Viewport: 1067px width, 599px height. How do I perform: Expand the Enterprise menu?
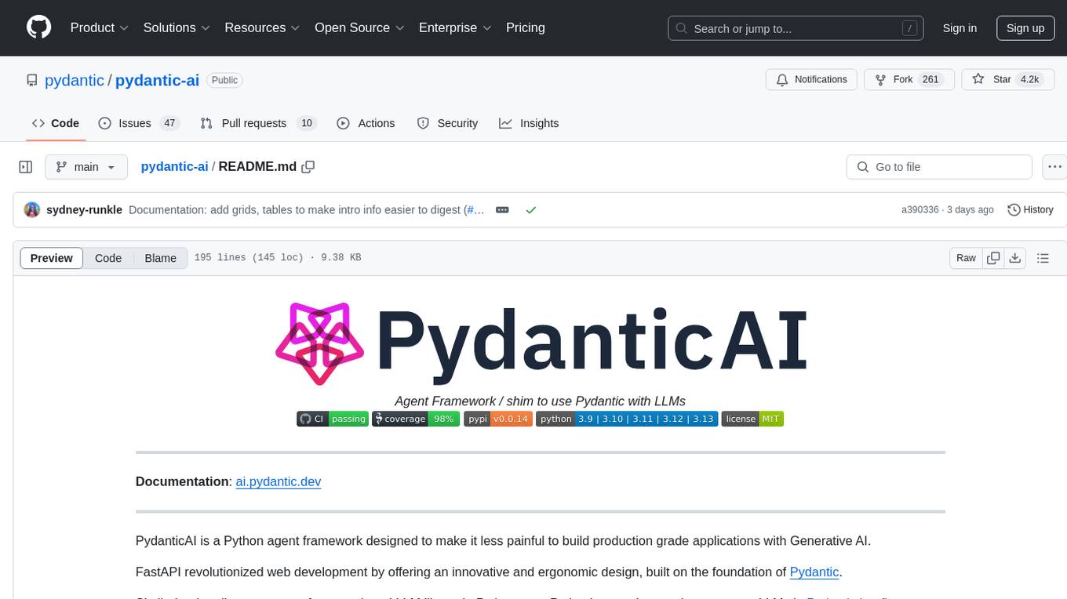[x=455, y=27]
